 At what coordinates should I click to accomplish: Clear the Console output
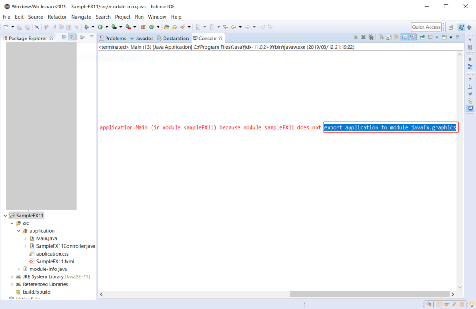(x=381, y=37)
